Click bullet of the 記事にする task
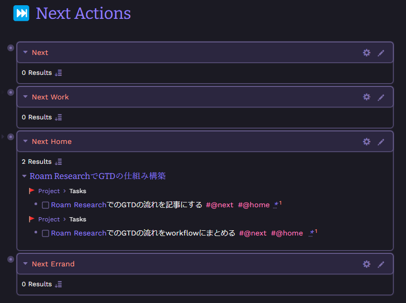406x303 pixels. [36, 204]
